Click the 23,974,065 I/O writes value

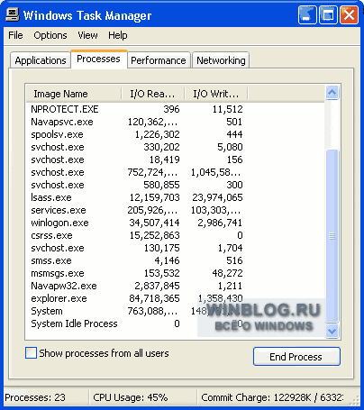point(217,197)
